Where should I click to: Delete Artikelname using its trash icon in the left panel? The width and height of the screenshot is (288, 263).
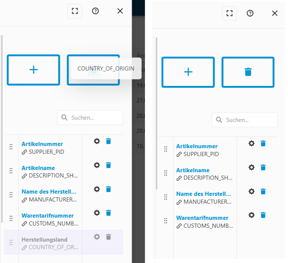(108, 165)
